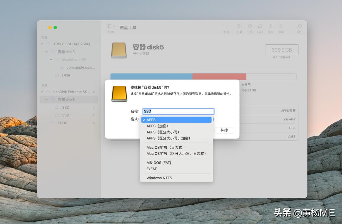Select APFS（加密）format option
Screen dimensions: 342x224
point(158,126)
